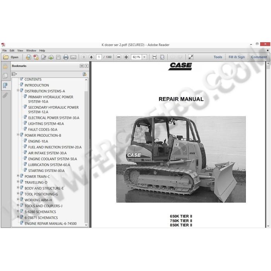Select AIR INTAKE SYSTEM-30.A bookmark
Viewport: 271px width, 271px height.
pos(47,153)
